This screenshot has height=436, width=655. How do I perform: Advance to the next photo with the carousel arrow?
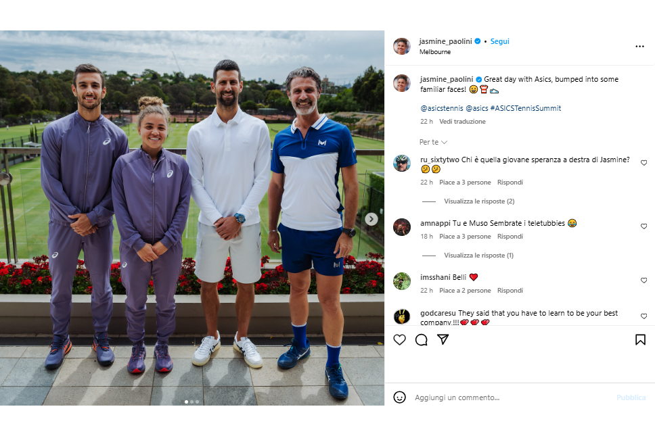[371, 219]
